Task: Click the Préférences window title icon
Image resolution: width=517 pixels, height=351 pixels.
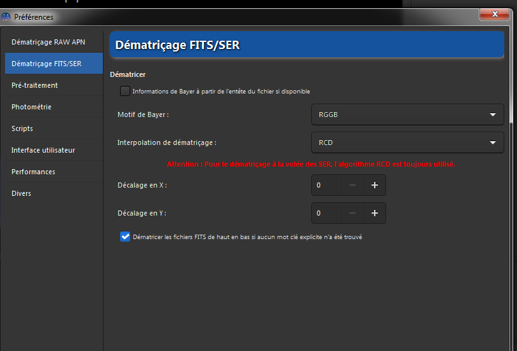Action: pyautogui.click(x=6, y=17)
